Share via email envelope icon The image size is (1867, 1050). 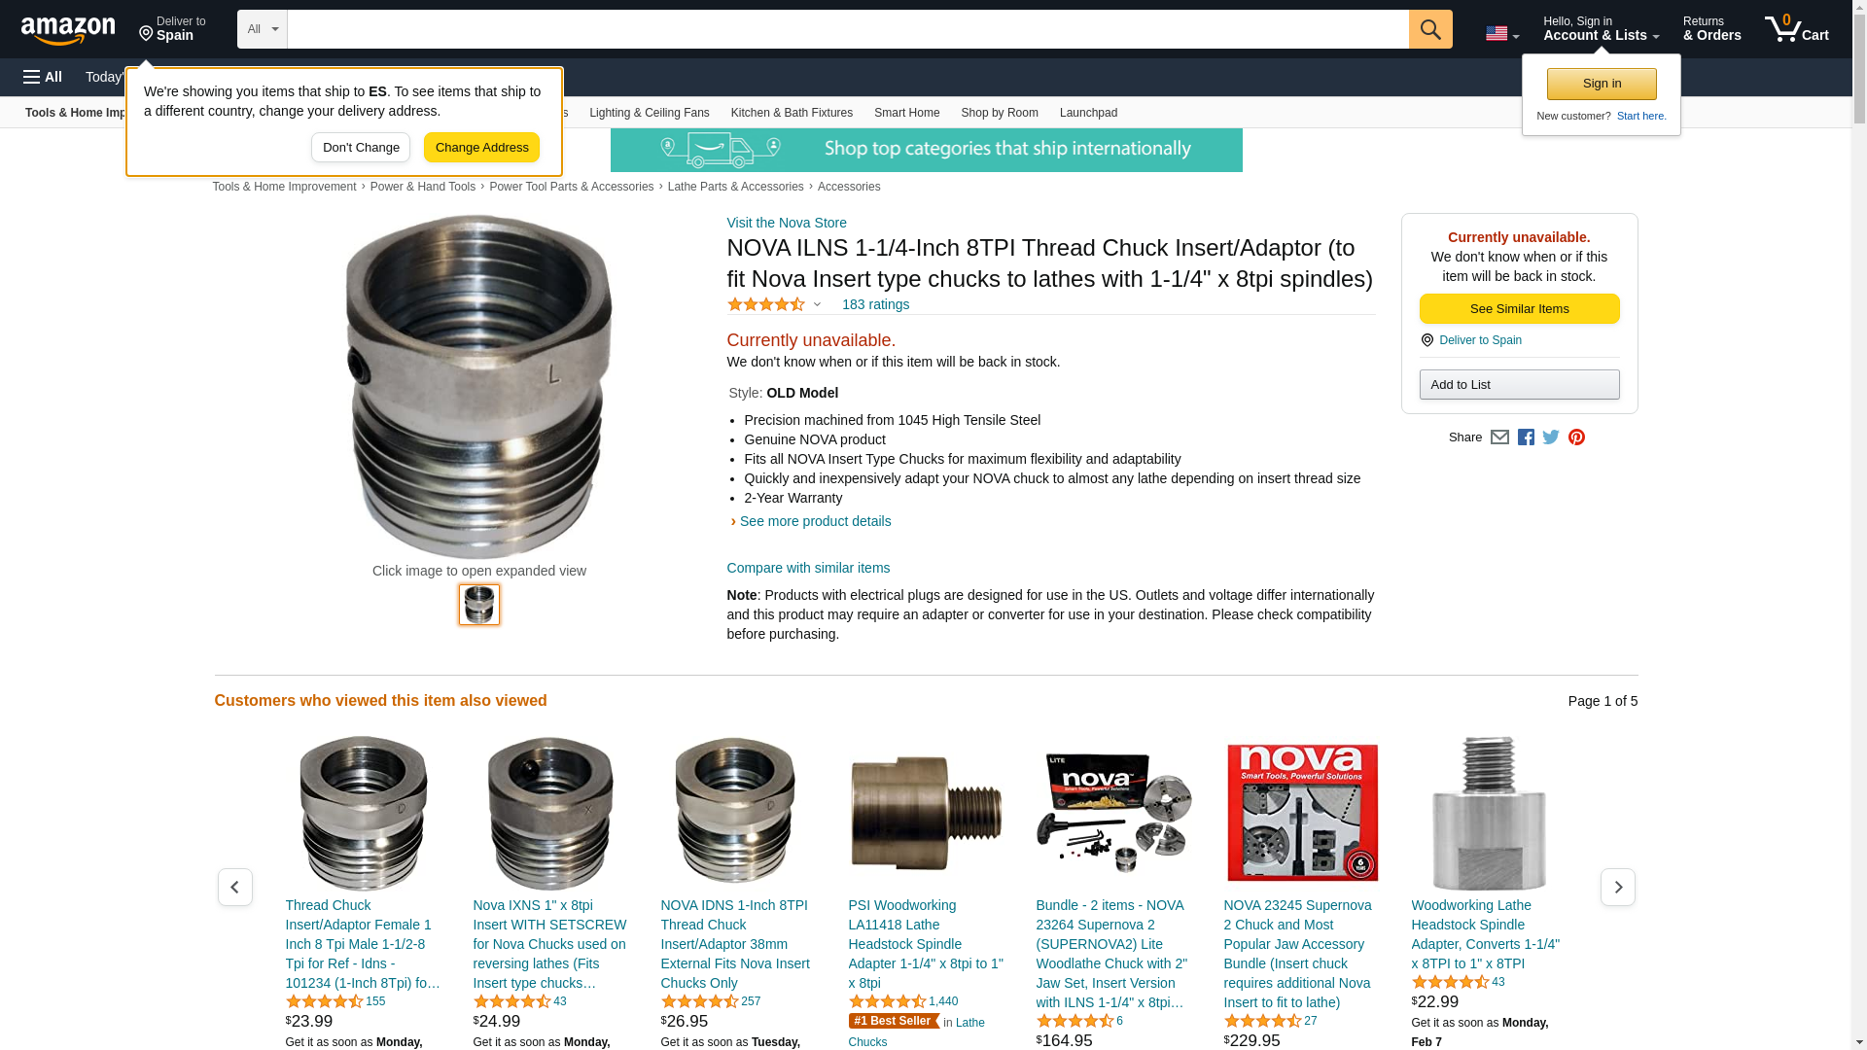1499,437
